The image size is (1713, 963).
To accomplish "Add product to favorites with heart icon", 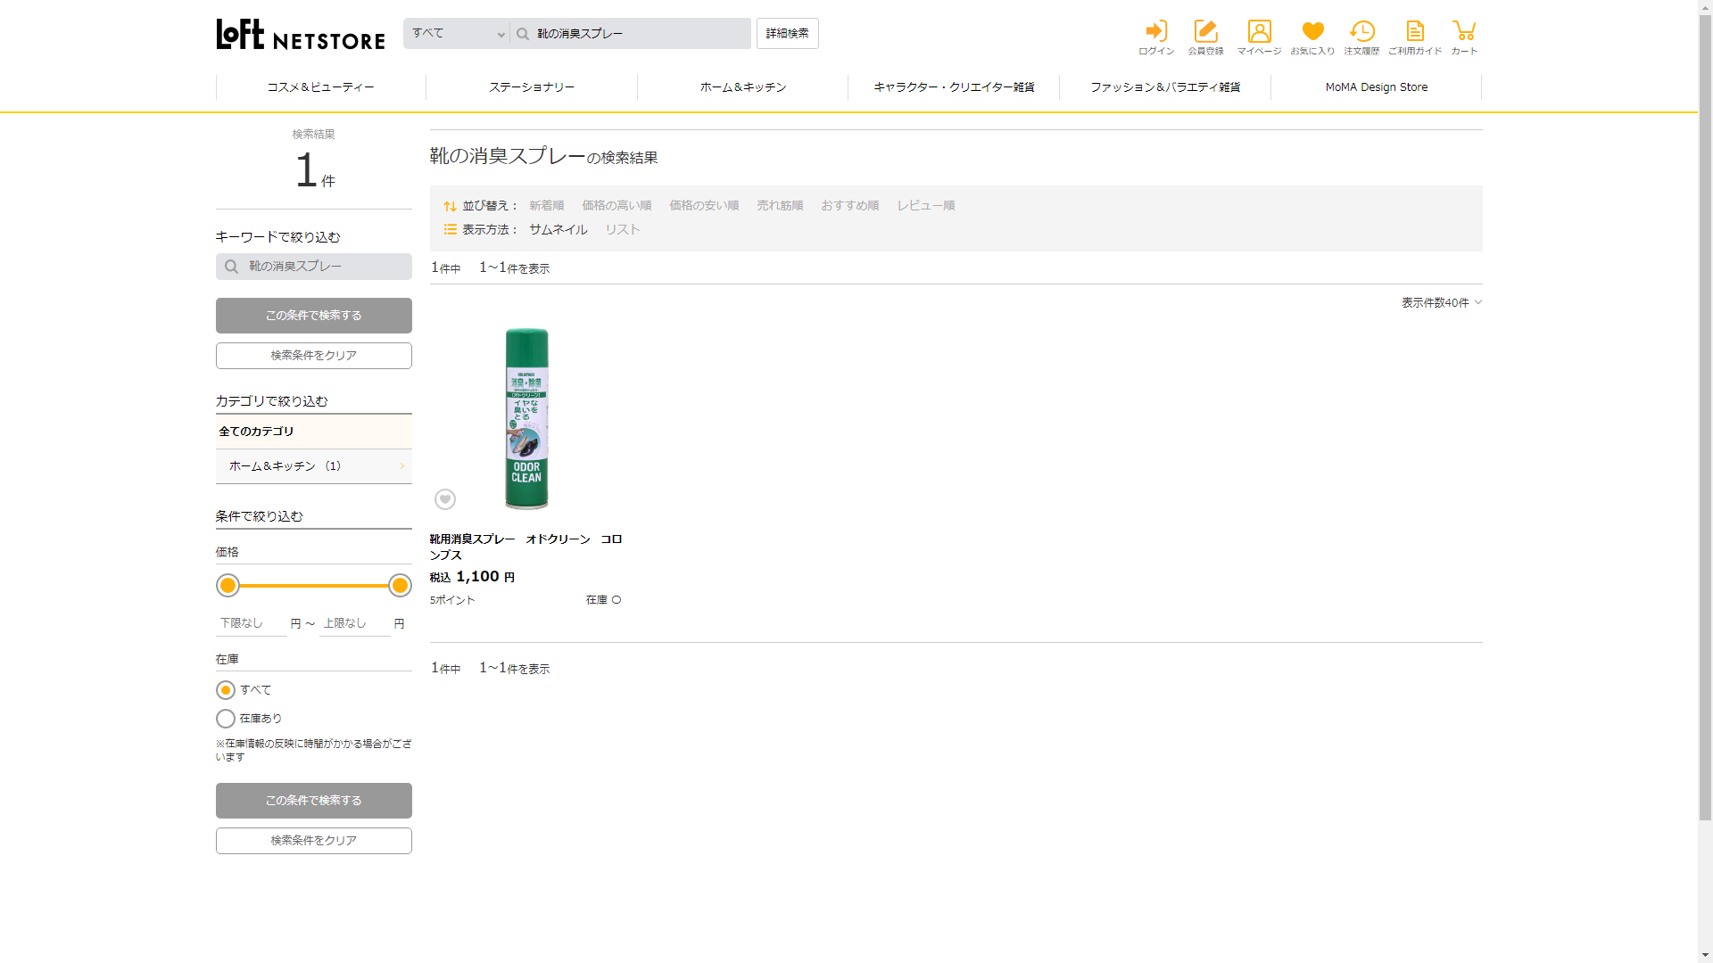I will [x=445, y=499].
